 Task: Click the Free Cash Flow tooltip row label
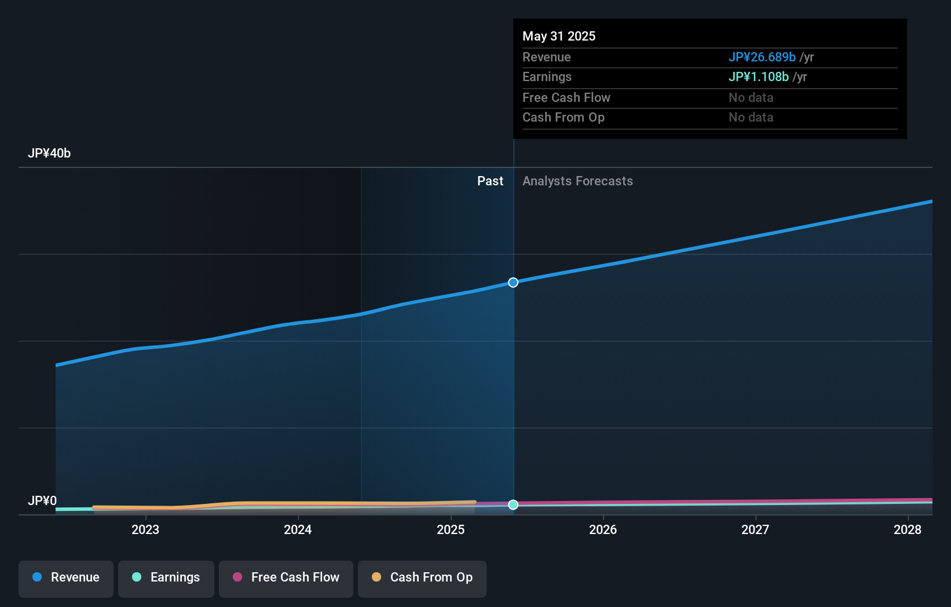click(566, 97)
